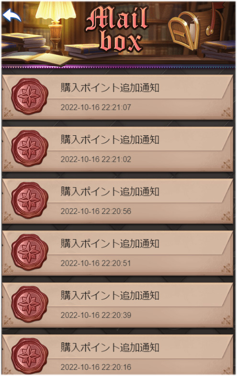Click wax seal on 22:20:56 mail
The width and height of the screenshot is (237, 376).
tap(30, 200)
